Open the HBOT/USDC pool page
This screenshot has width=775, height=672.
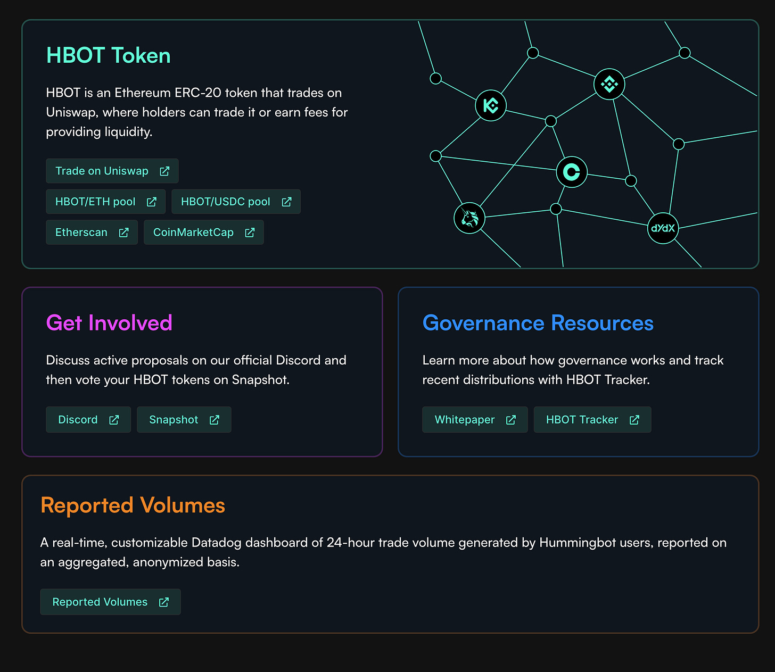pos(236,201)
